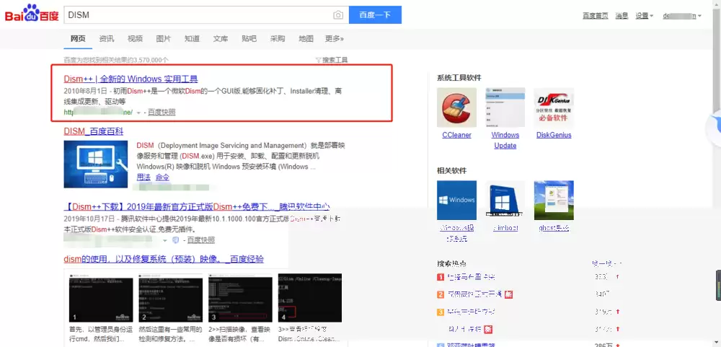The image size is (721, 347).
Task: Open the 消息 link
Action: point(622,16)
